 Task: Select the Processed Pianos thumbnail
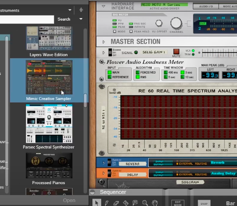pos(49,166)
